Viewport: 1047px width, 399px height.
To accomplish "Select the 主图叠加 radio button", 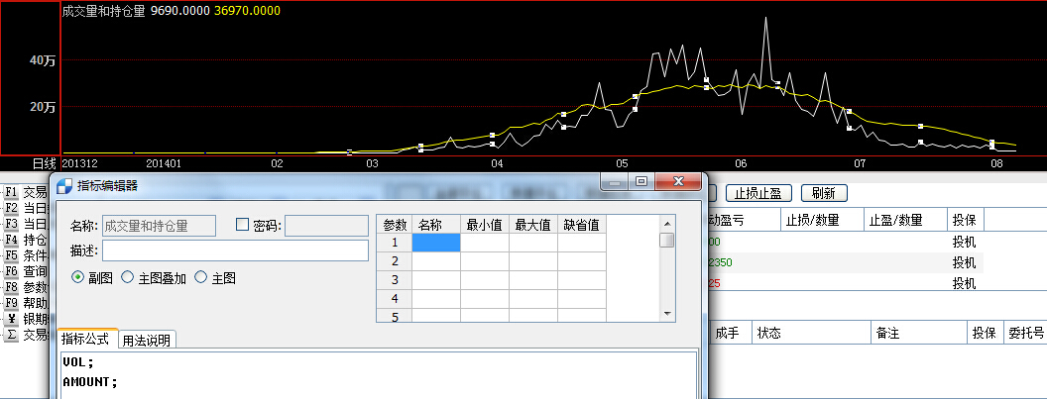I will [x=127, y=278].
